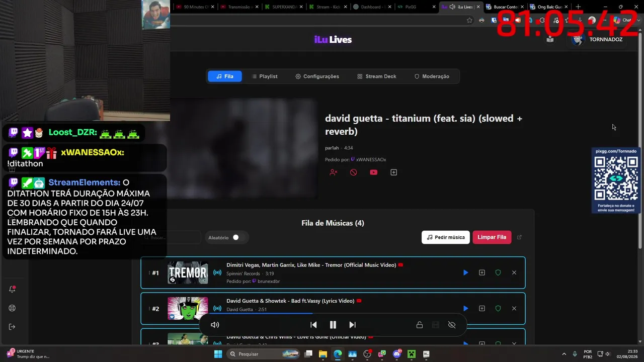Screen dimensions: 644x362
Task: Click the shield icon on Tremor row
Action: click(x=498, y=273)
